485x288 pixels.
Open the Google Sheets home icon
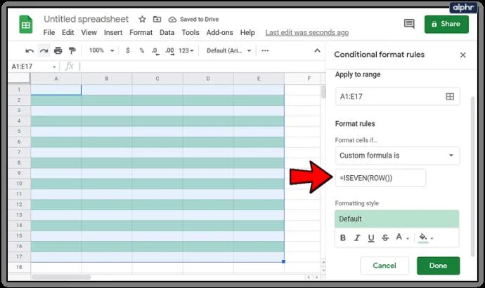click(x=26, y=25)
